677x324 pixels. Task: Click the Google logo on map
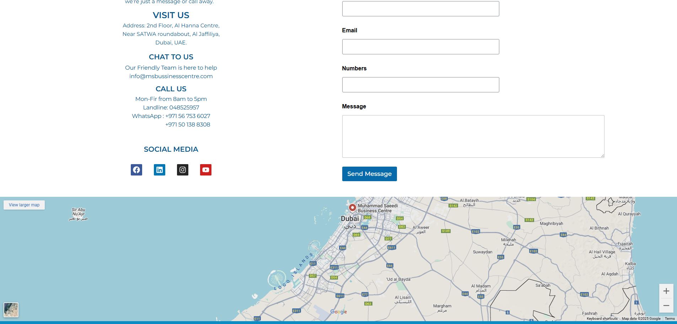[x=338, y=312]
